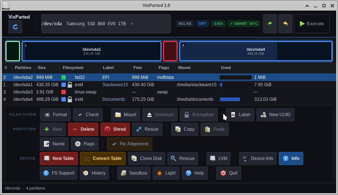Click the Documents label

114,99
